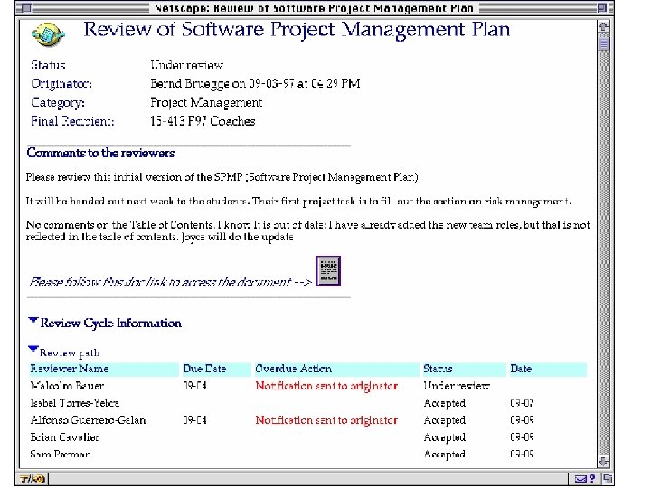Click the Category label

(57, 102)
